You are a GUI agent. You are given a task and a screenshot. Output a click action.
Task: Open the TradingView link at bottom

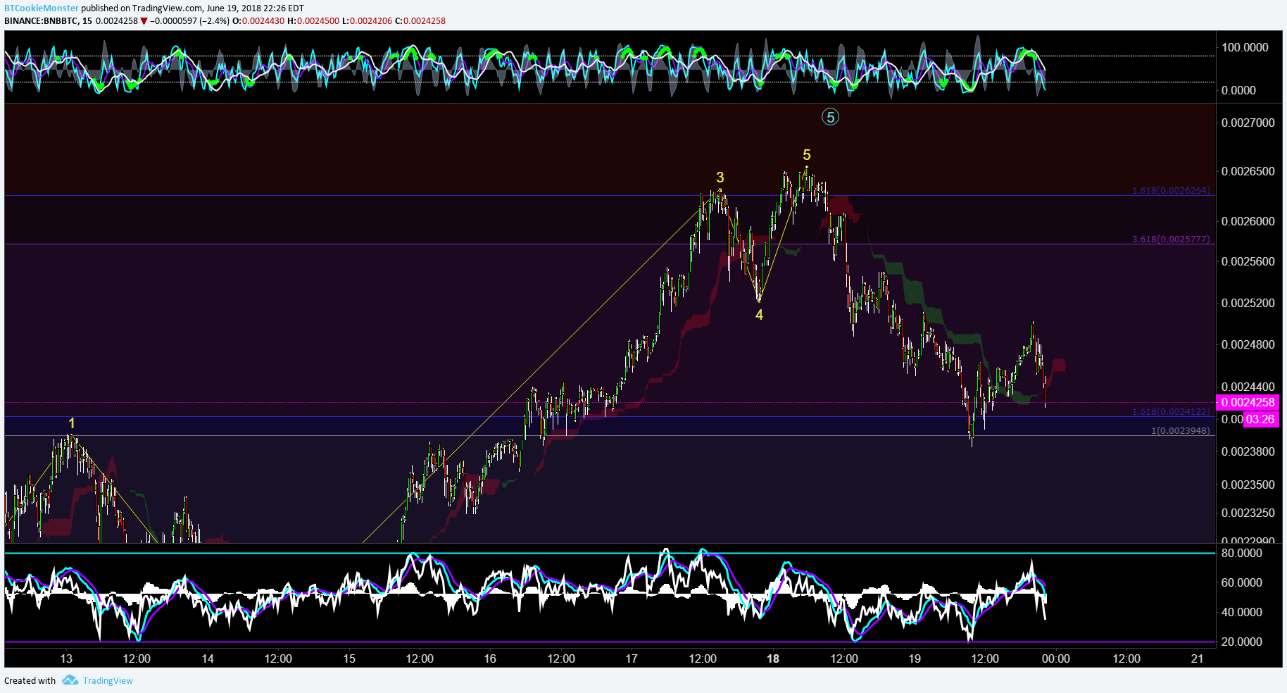point(108,680)
